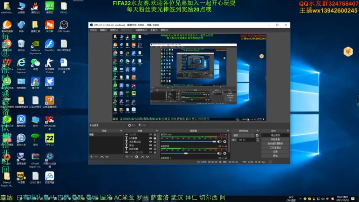
Task: Toggle visibility of fourth text source
Action: [x=150, y=145]
